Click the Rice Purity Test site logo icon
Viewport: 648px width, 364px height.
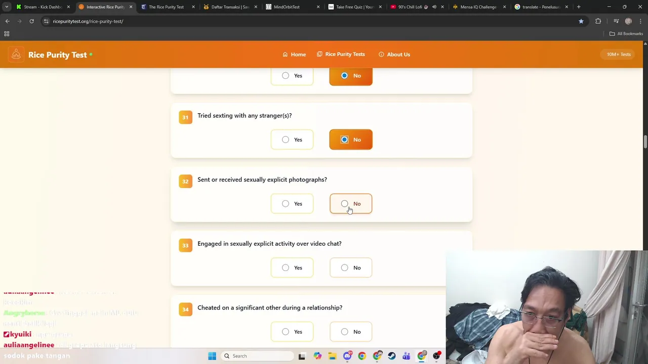(x=16, y=55)
